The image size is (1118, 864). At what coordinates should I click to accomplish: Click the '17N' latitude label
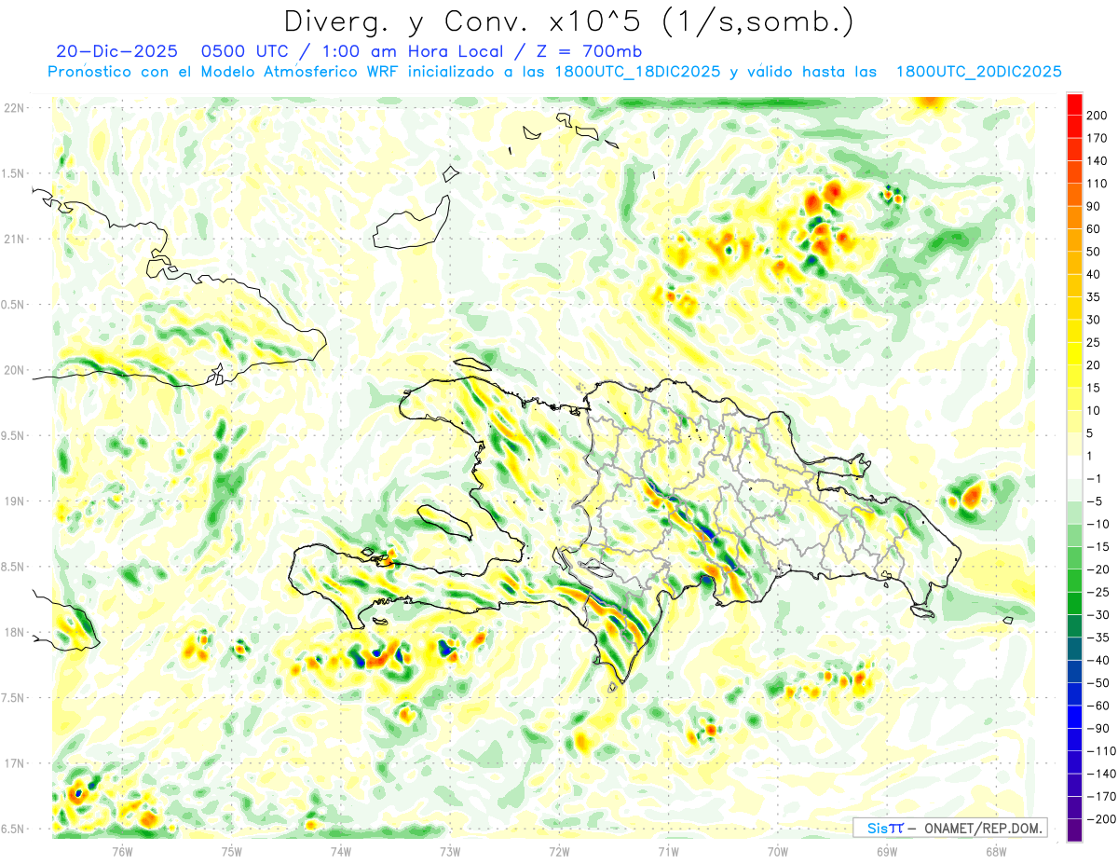coord(13,763)
